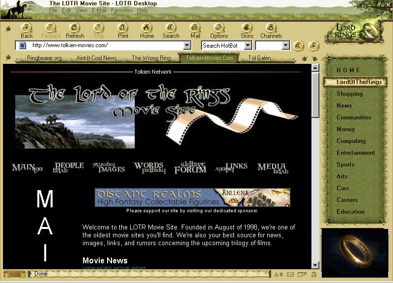Click HOME in channel sidebar
Screen dimensions: 393x283
tap(348, 70)
